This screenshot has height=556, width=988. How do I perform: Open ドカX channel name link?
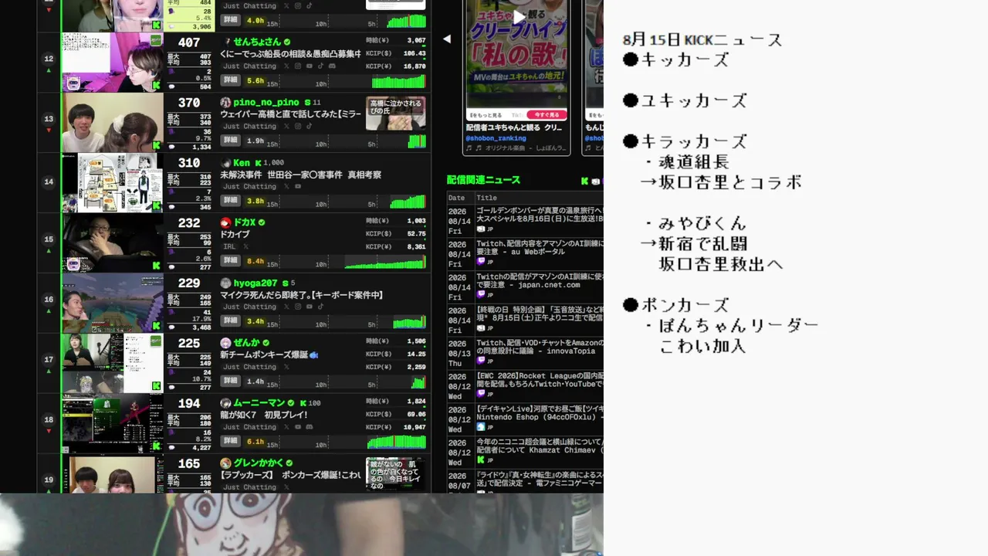click(x=245, y=222)
